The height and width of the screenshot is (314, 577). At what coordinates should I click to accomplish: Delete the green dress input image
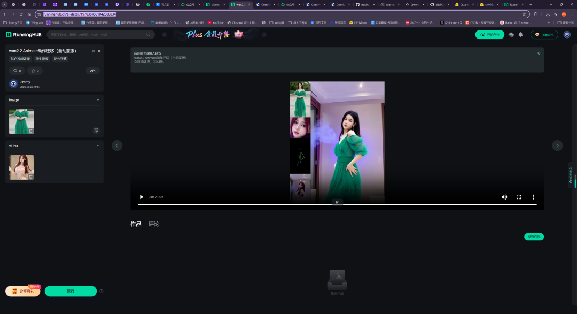(30, 131)
